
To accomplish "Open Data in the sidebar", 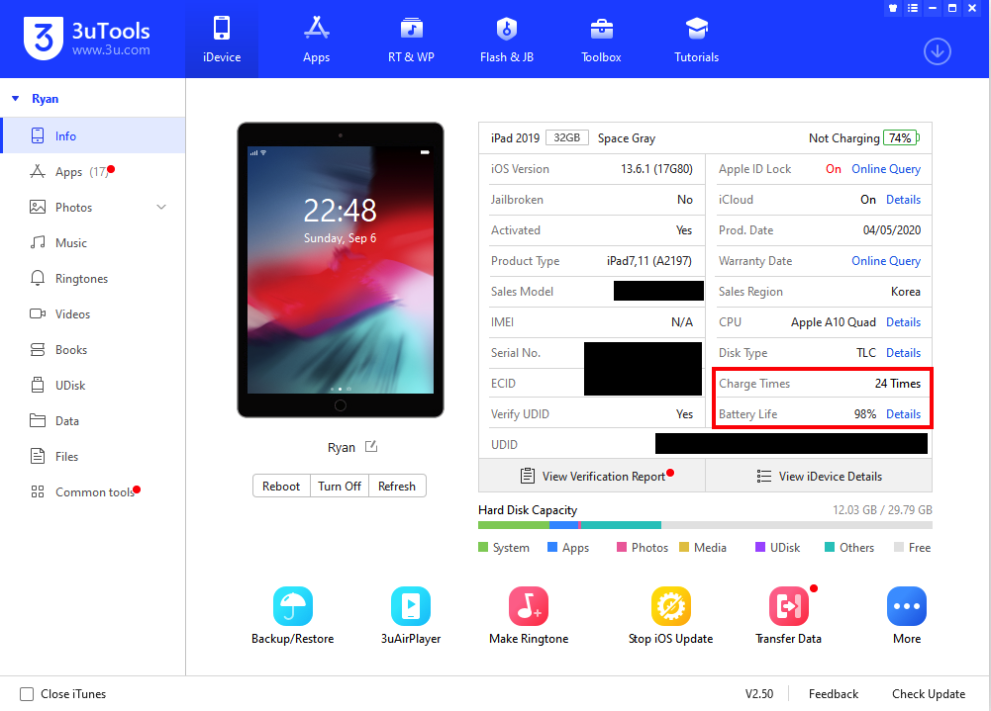I will 93,421.
